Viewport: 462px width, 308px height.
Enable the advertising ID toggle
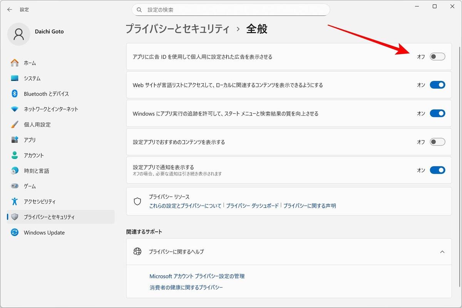coord(437,57)
